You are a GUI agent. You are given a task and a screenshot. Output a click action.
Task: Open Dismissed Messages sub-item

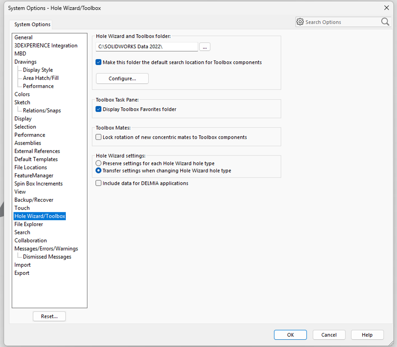point(47,257)
